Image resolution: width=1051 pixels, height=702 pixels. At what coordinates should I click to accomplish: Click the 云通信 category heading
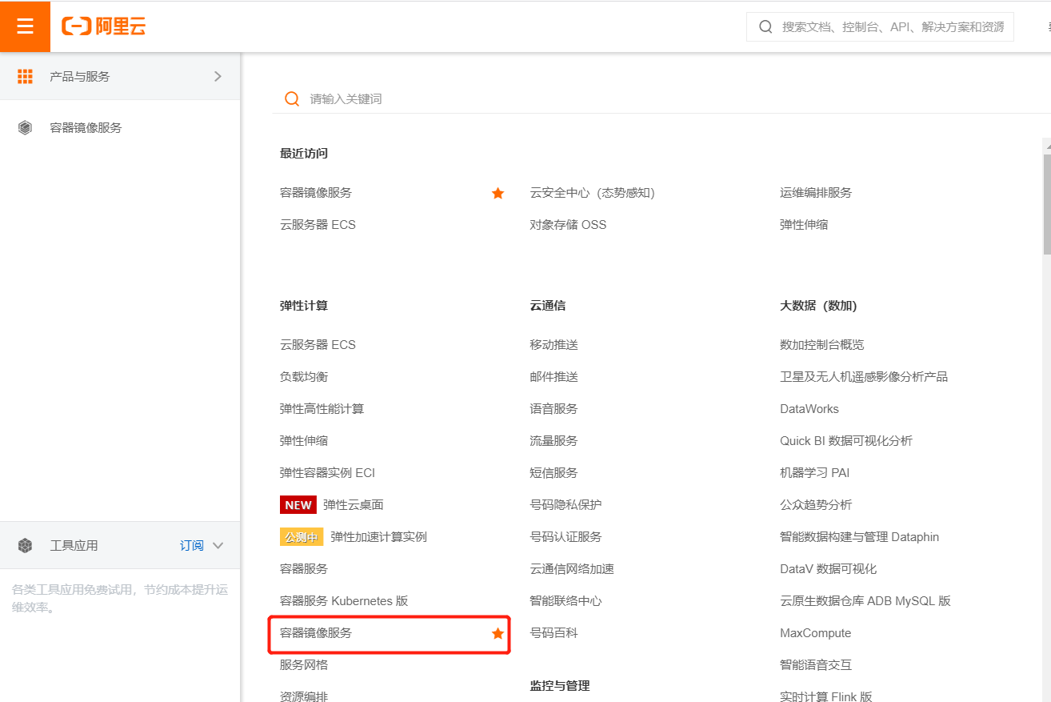[548, 306]
